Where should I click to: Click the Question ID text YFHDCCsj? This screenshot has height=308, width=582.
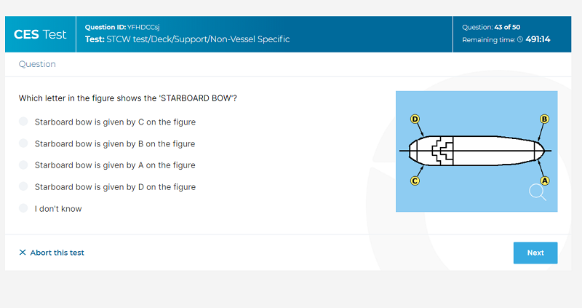[143, 27]
